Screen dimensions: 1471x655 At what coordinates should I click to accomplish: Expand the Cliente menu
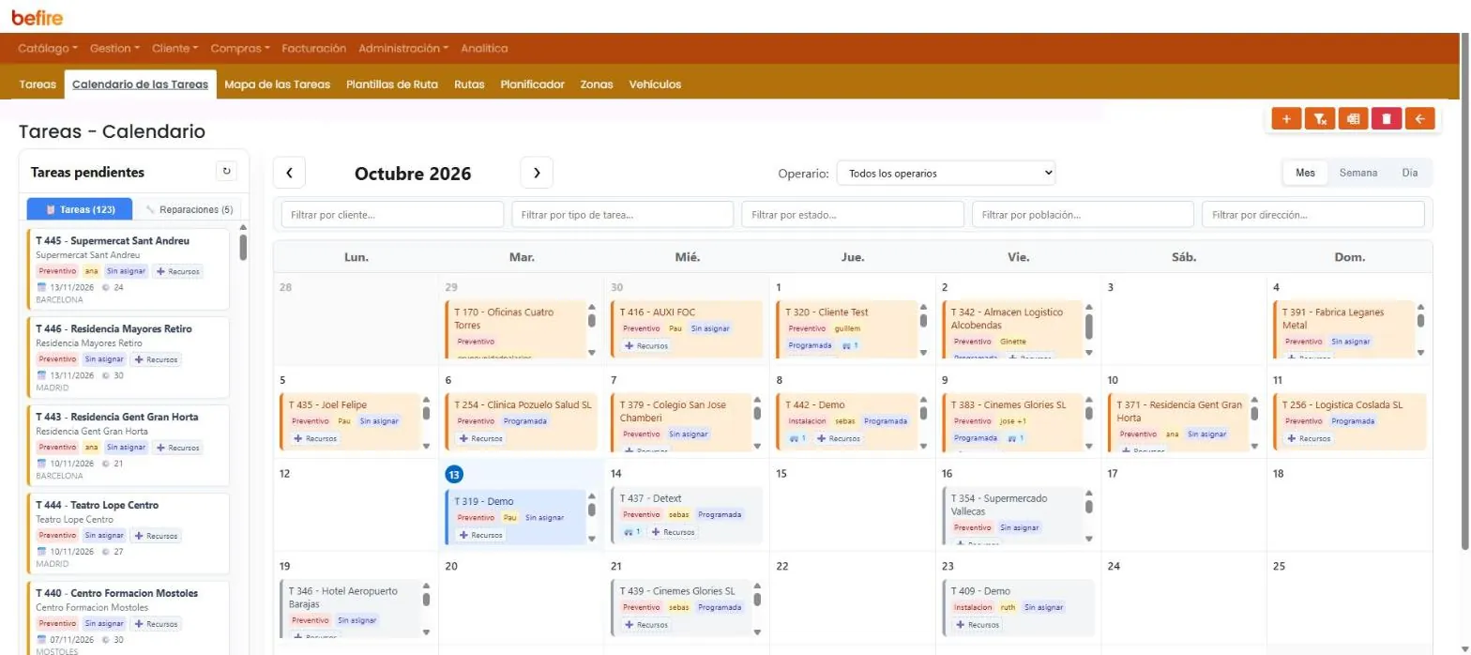(x=174, y=48)
